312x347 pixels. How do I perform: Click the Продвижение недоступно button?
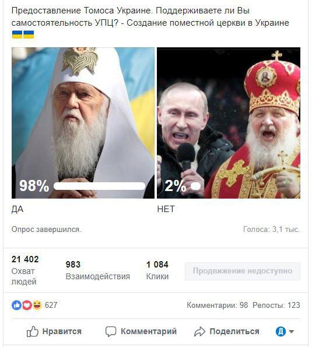(243, 271)
